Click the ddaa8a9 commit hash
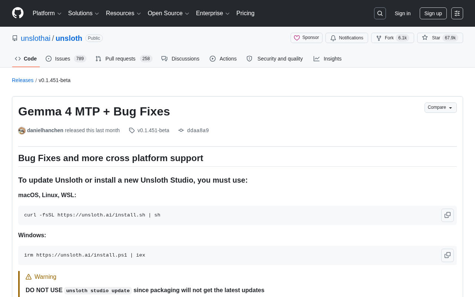The image size is (475, 297). pos(198,130)
